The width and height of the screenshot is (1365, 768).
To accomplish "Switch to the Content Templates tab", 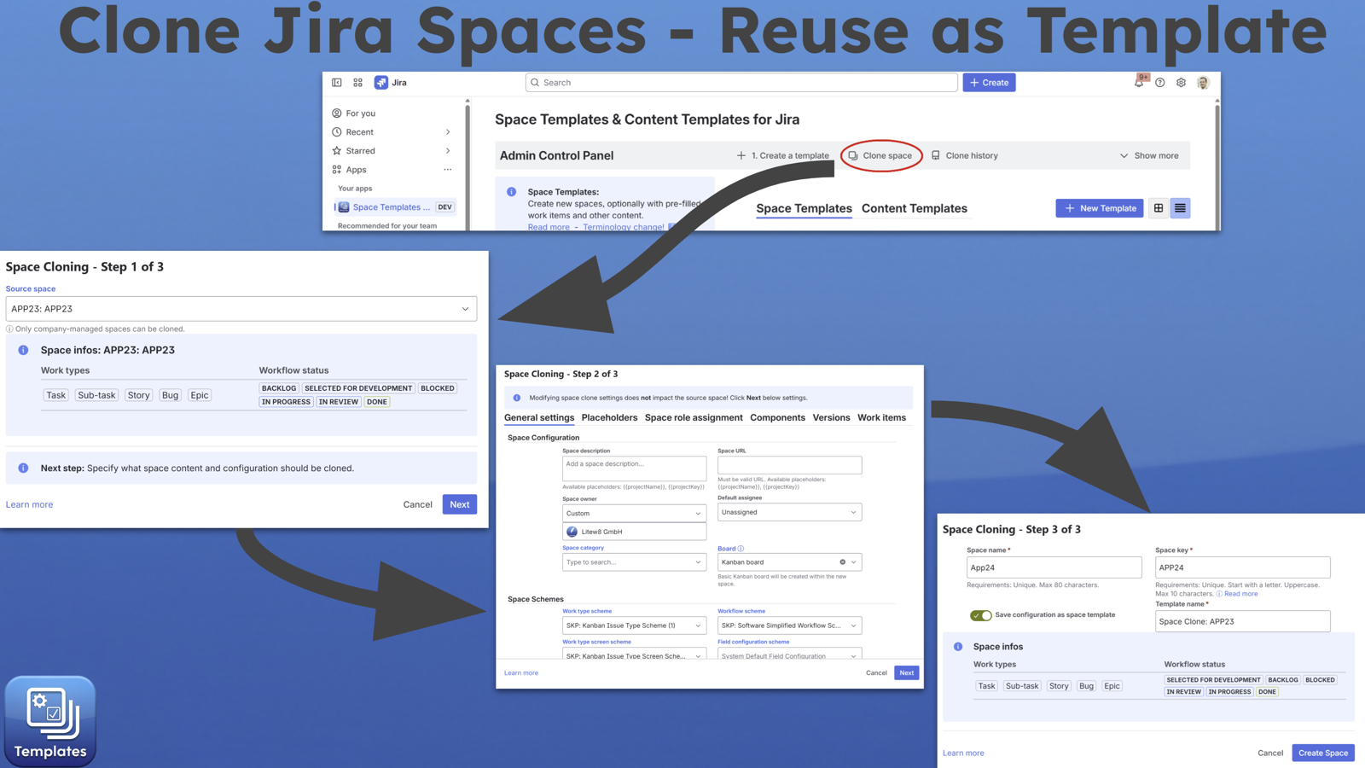I will (x=914, y=208).
